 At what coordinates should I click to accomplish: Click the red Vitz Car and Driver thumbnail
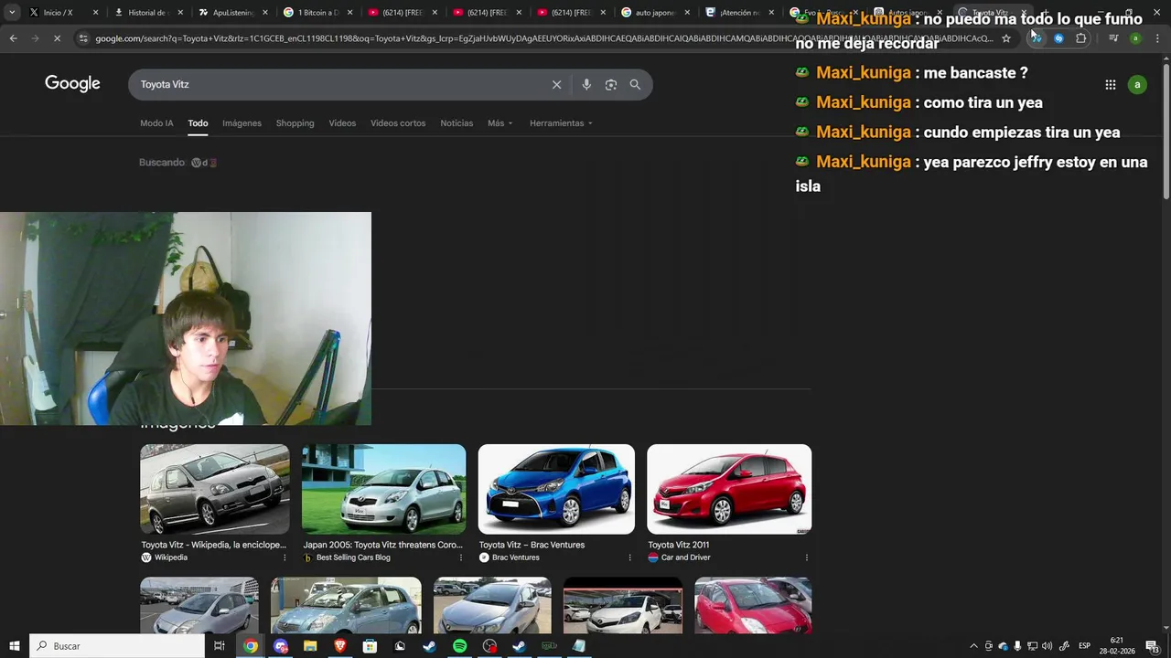[x=729, y=489]
